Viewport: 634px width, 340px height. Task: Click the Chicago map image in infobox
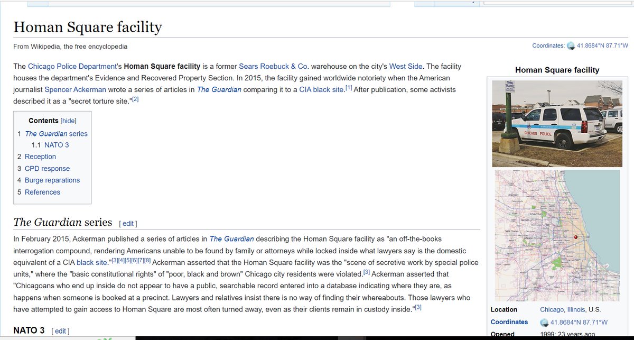click(x=557, y=235)
